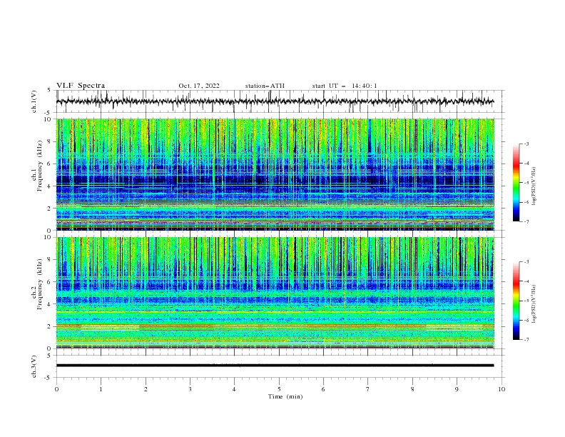The width and height of the screenshot is (565, 437).
Task: Click ch.1 color bar label log(PSD)(V²/Hz)
Action: [534, 186]
